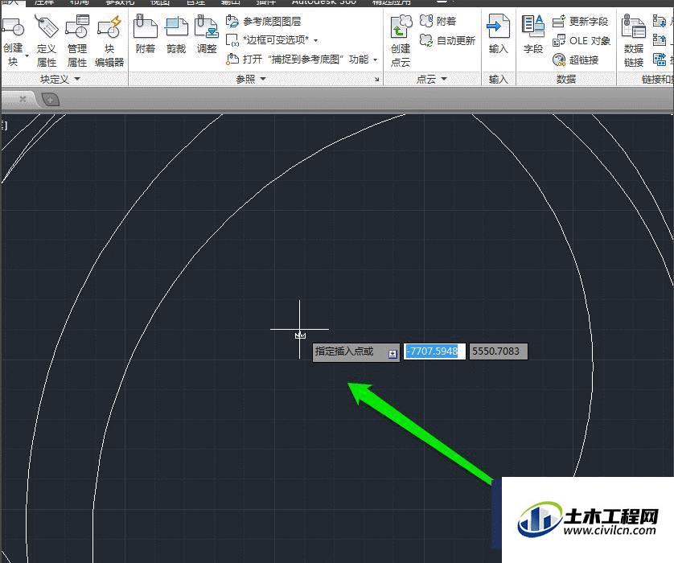The width and height of the screenshot is (674, 563).
Task: Click the Y coordinate field 5550.7083
Action: click(498, 351)
